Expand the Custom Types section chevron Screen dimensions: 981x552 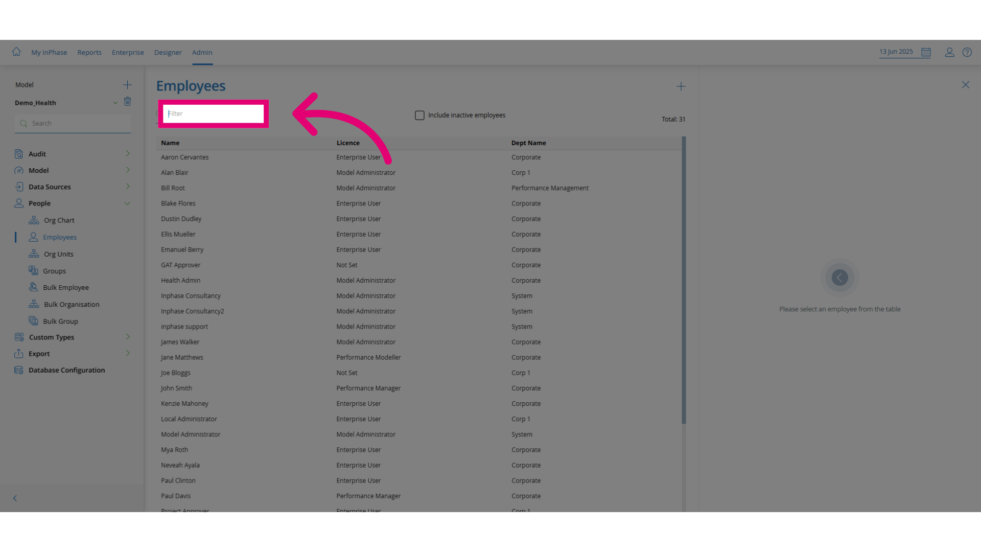[x=128, y=336]
